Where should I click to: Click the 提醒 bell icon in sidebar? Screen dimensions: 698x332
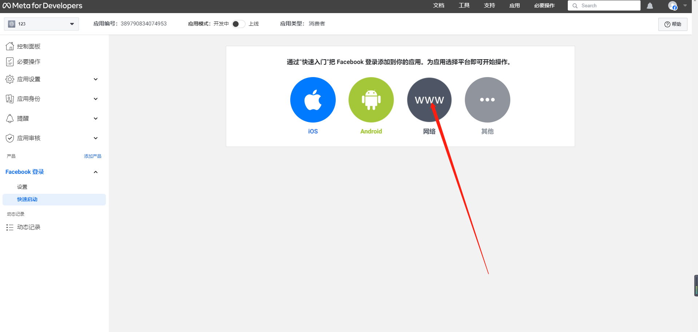pos(10,119)
